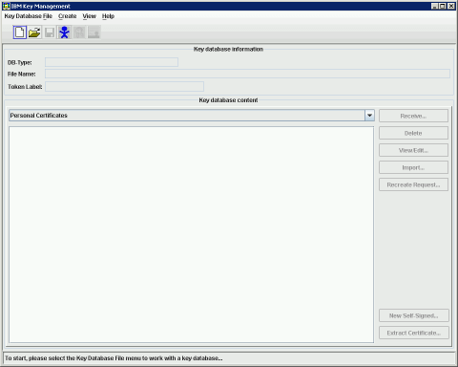Click the File Name input field
This screenshot has width=458, height=367.
pos(247,74)
